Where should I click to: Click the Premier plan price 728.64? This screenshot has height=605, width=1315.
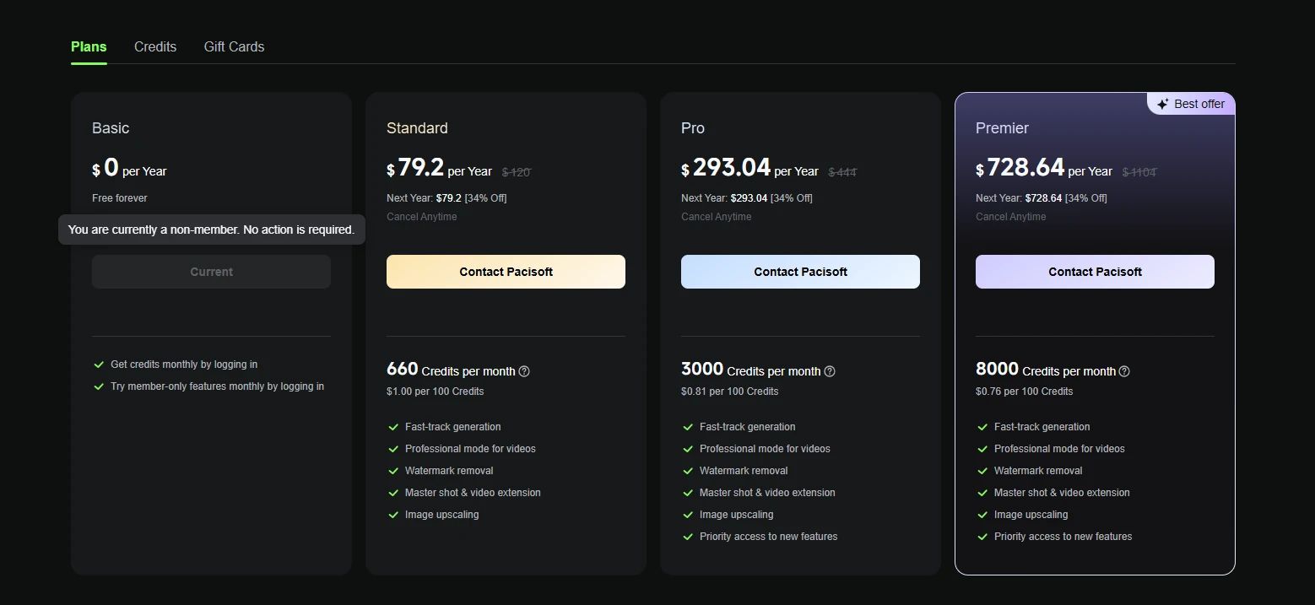point(1025,167)
